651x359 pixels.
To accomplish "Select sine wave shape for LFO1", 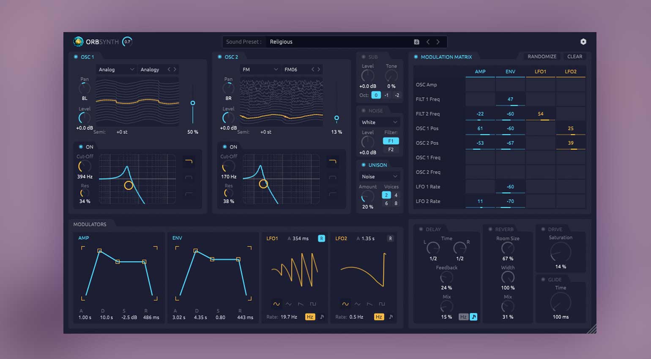I will (x=276, y=304).
